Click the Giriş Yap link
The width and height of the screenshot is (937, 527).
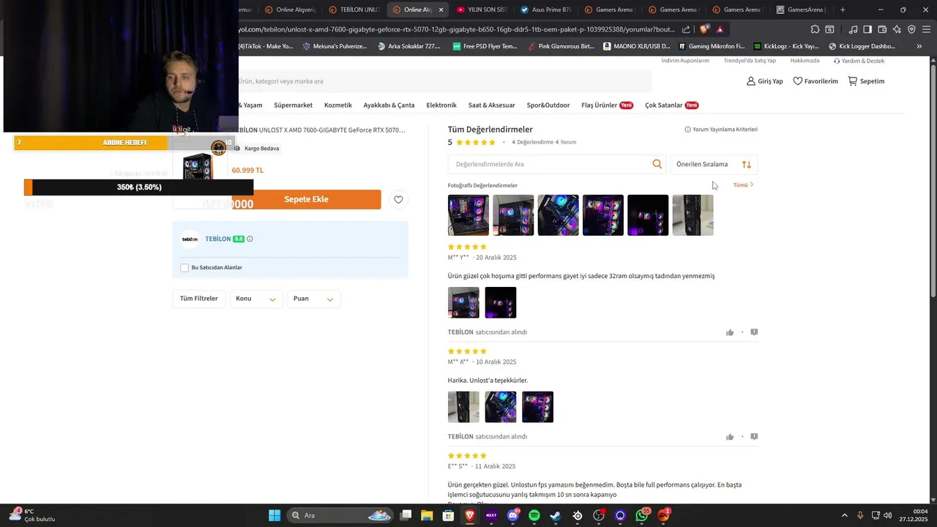point(764,81)
